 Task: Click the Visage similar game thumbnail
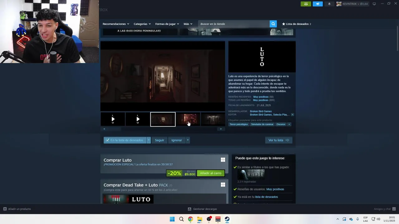pos(251,175)
